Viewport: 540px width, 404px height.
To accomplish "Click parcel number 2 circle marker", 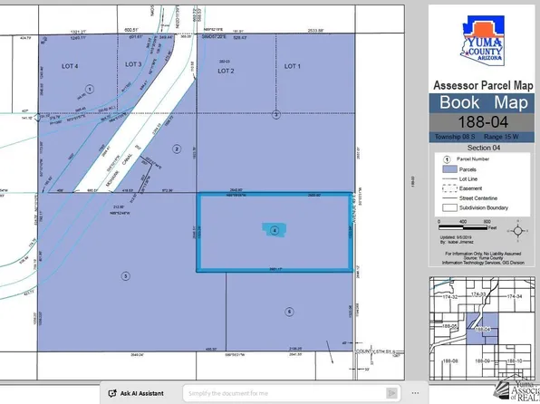I will tap(177, 149).
